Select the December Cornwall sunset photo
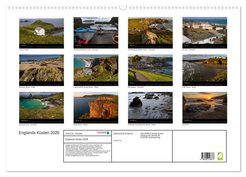Image resolution: width=246 pixels, height=177 pixels. (x=204, y=105)
